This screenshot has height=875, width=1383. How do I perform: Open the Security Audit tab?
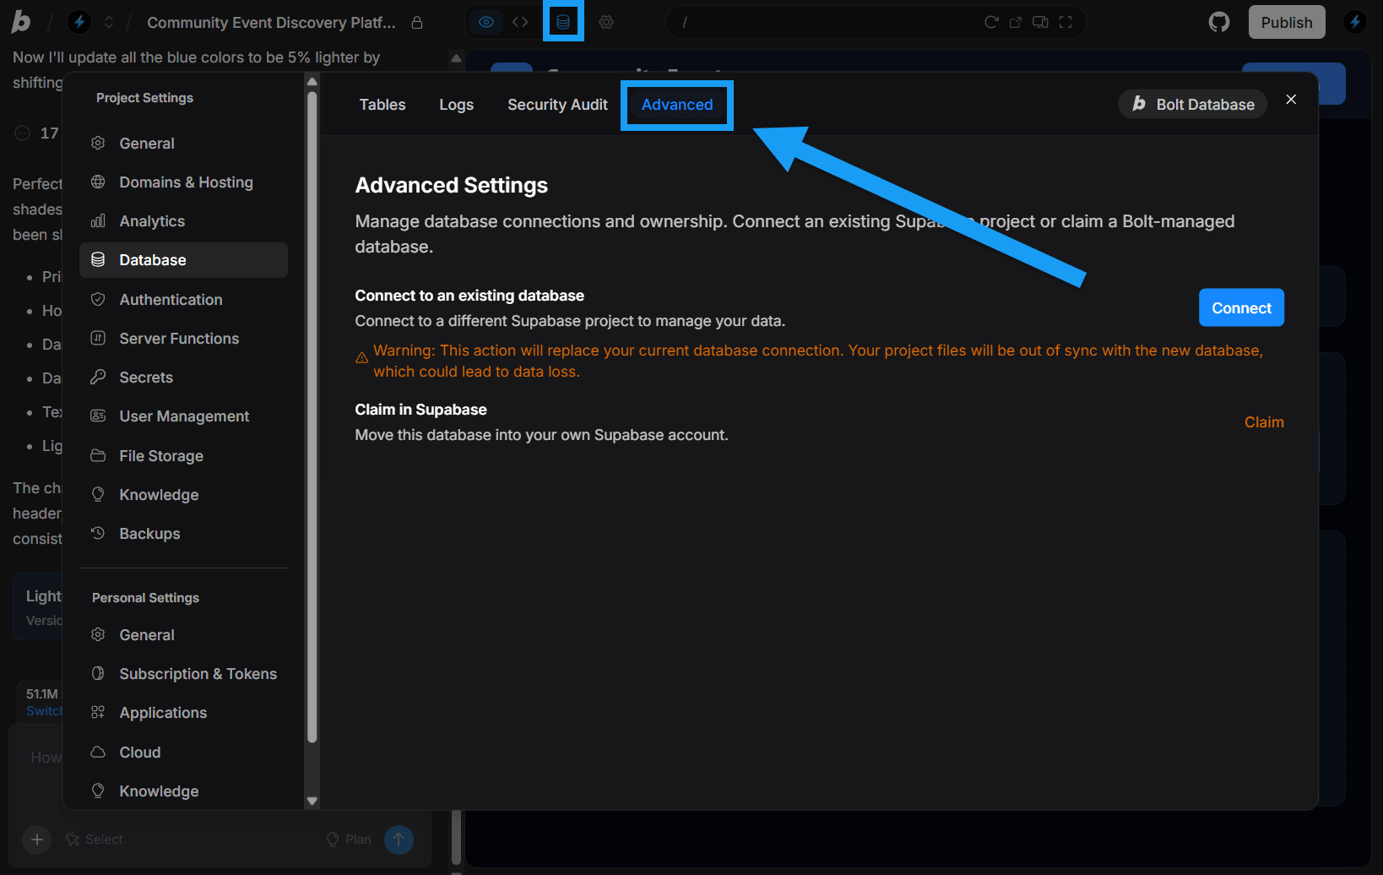point(557,104)
